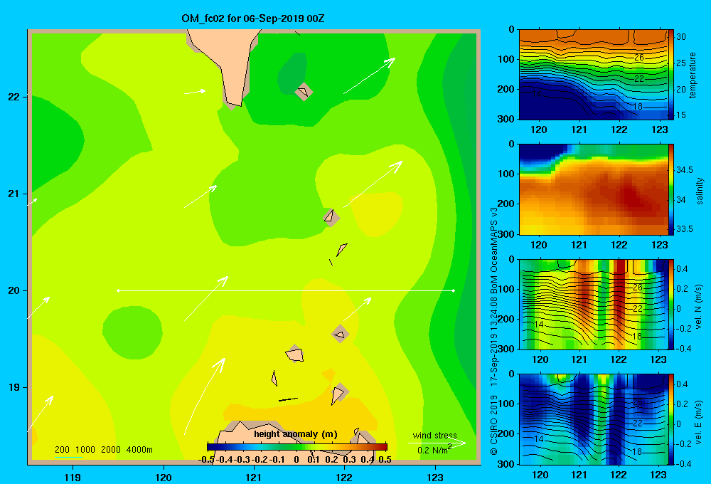
Task: Click the '30' tick on temperature scale
Action: 680,37
